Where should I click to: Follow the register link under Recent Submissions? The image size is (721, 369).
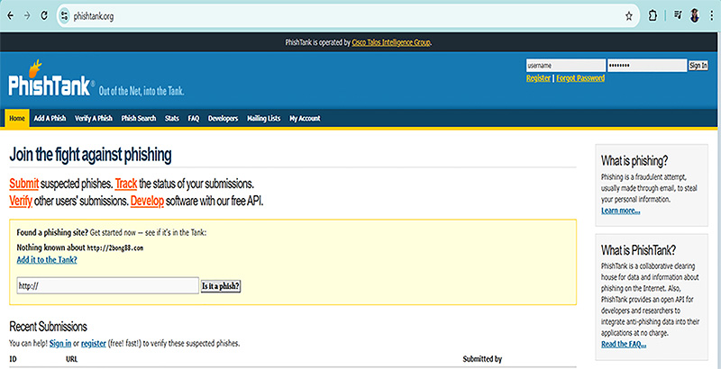pos(94,343)
